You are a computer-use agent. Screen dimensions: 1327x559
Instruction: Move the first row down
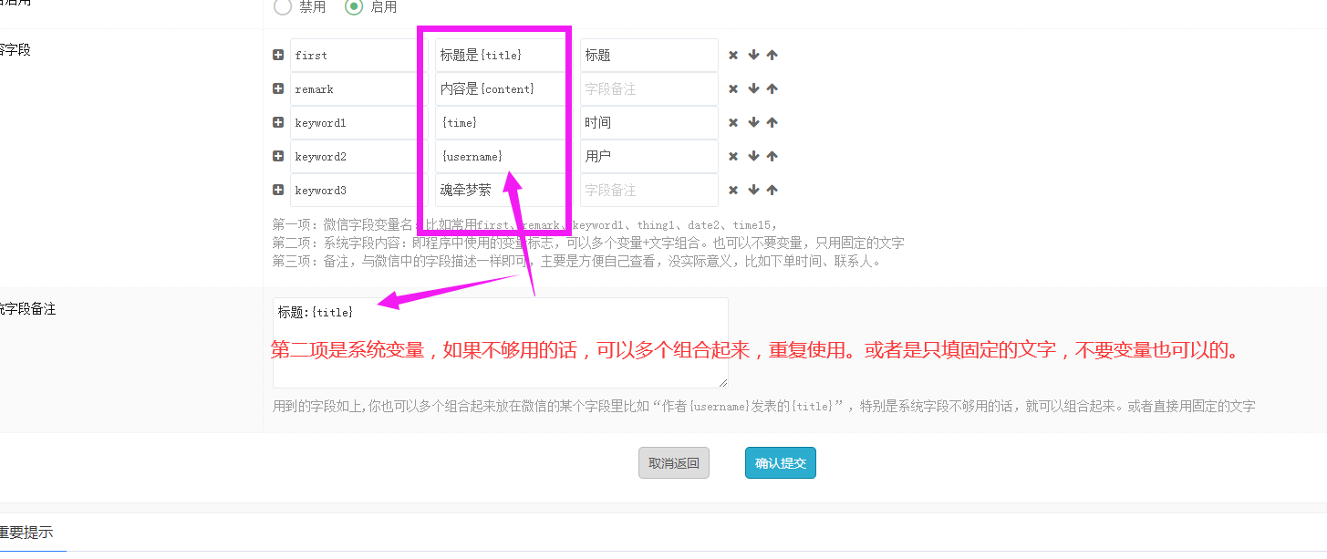(753, 55)
